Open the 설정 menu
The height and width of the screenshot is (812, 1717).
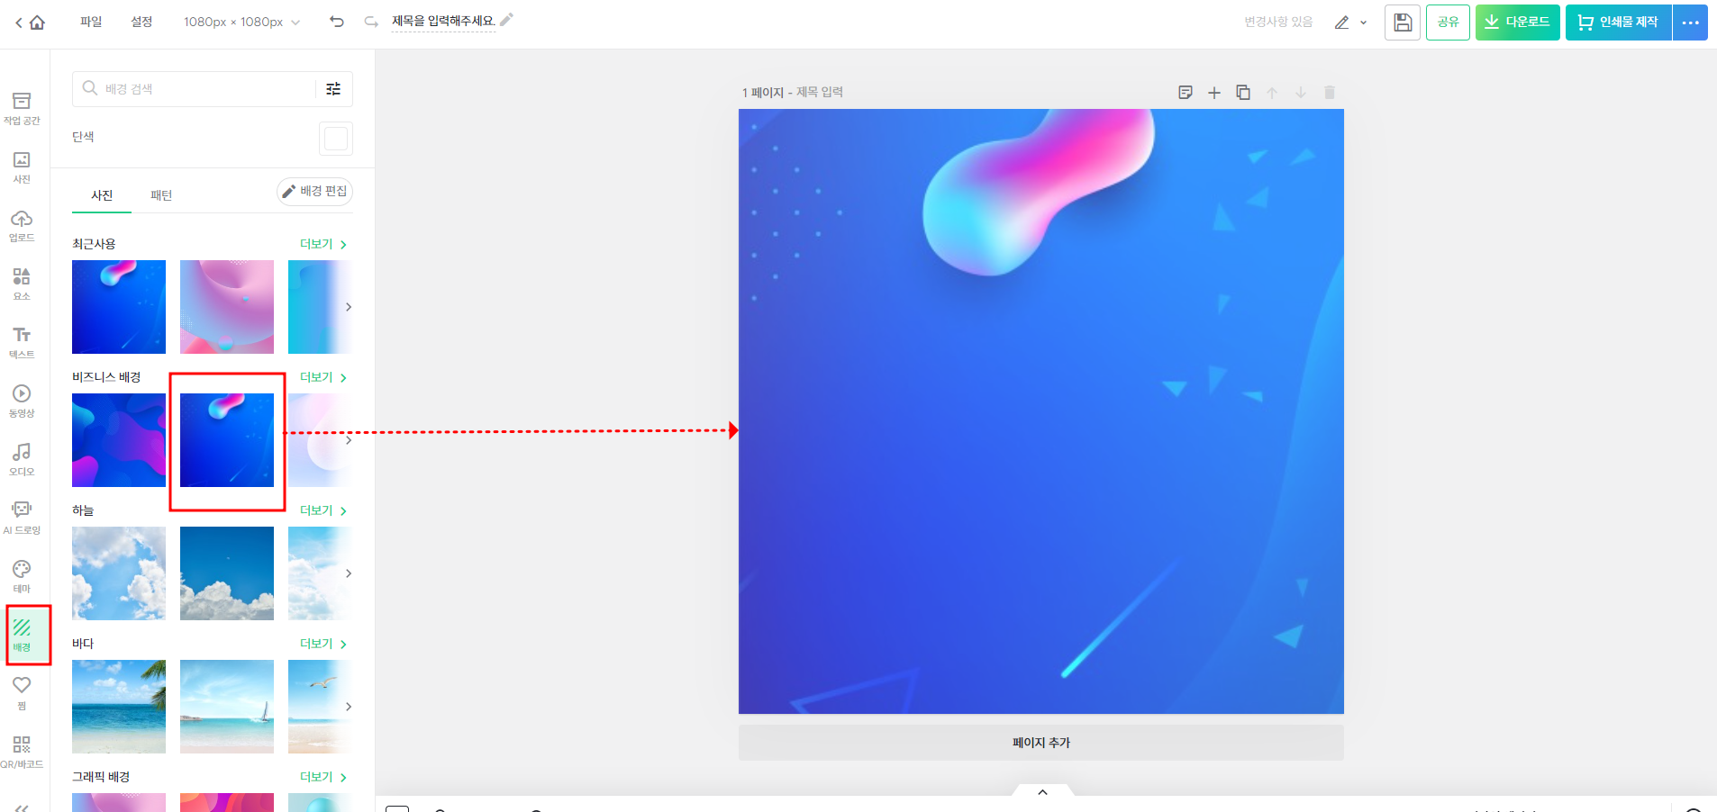coord(141,22)
